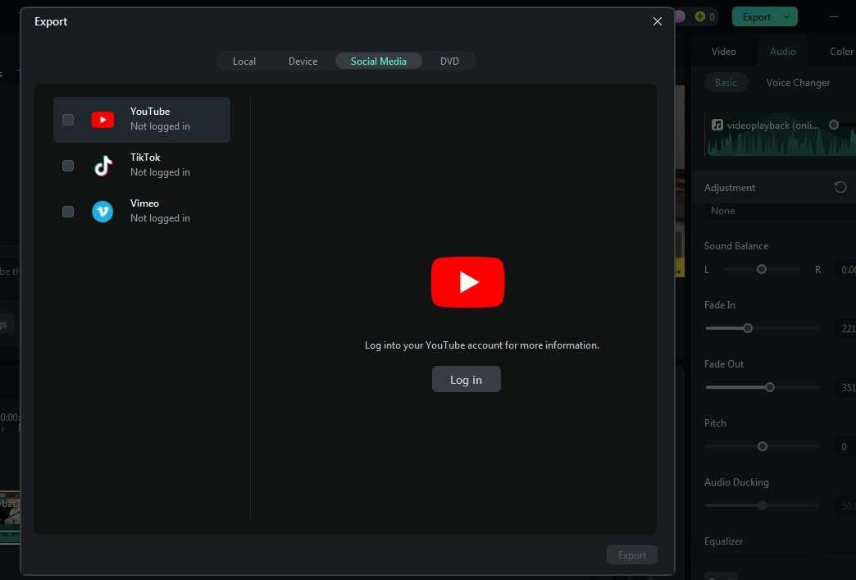Viewport: 856px width, 580px height.
Task: Open the Color properties tab
Action: (x=841, y=52)
